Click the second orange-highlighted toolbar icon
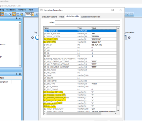142x121 pixels. coord(14,14)
